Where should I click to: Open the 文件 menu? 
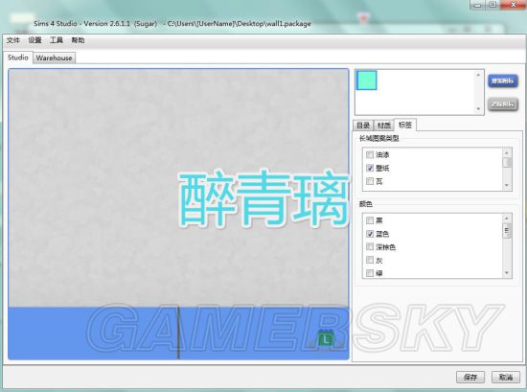pyautogui.click(x=13, y=40)
